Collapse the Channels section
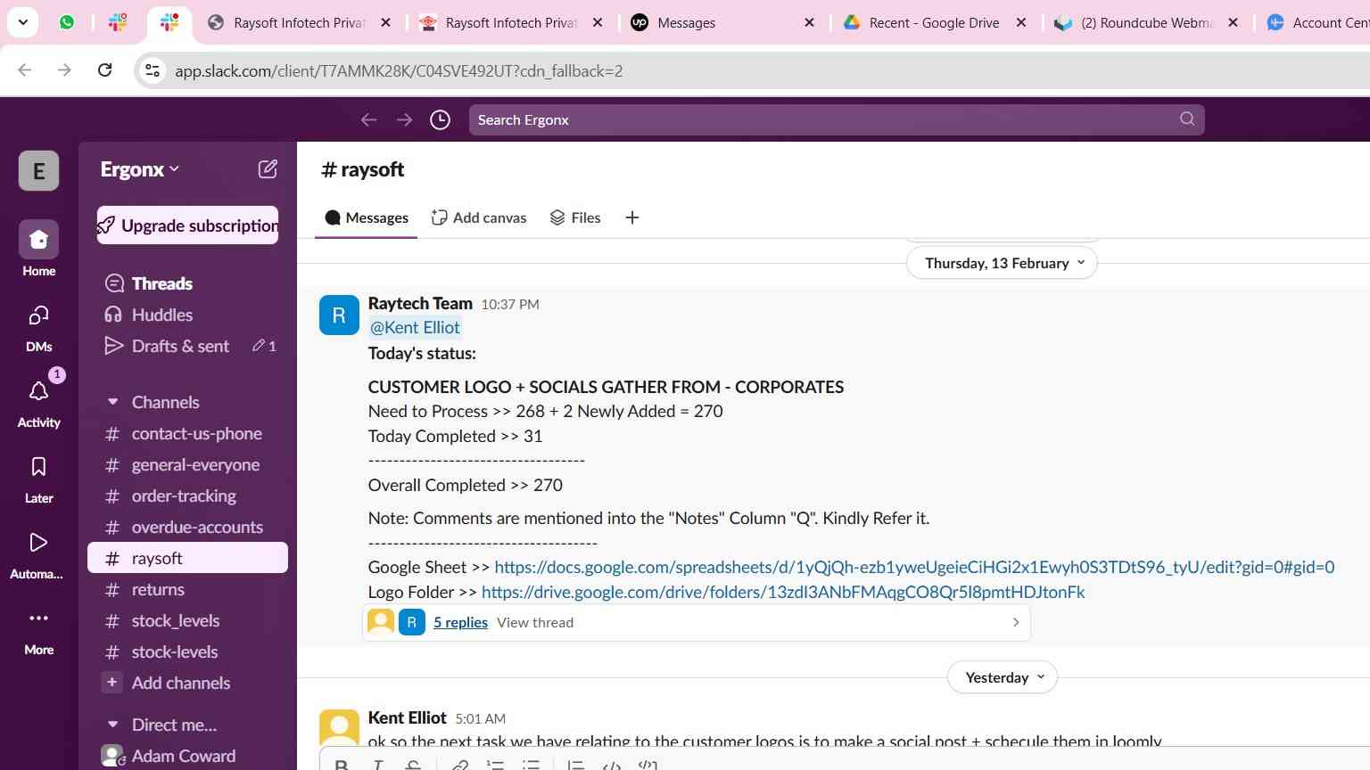The image size is (1370, 770). tap(112, 402)
